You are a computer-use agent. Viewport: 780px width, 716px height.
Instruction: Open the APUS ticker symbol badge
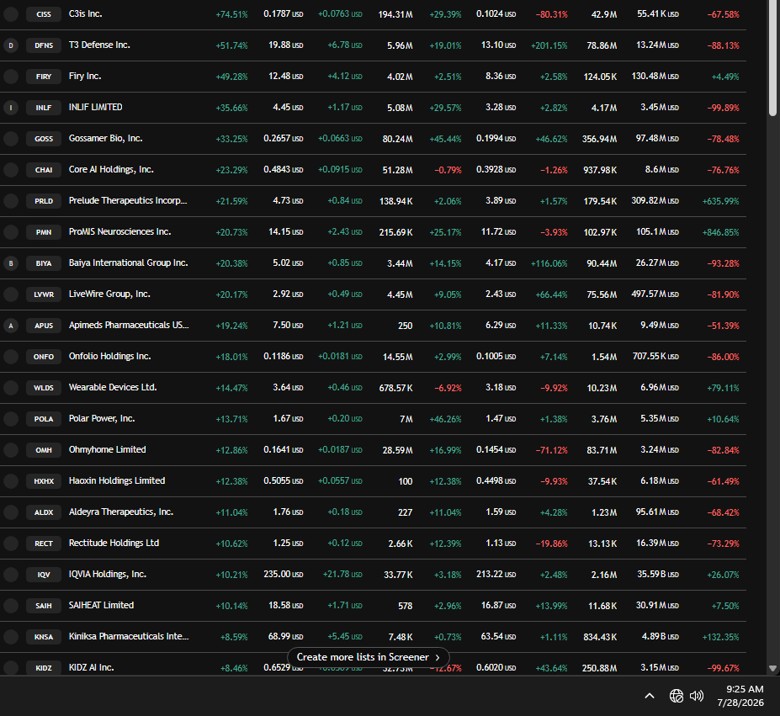point(44,326)
